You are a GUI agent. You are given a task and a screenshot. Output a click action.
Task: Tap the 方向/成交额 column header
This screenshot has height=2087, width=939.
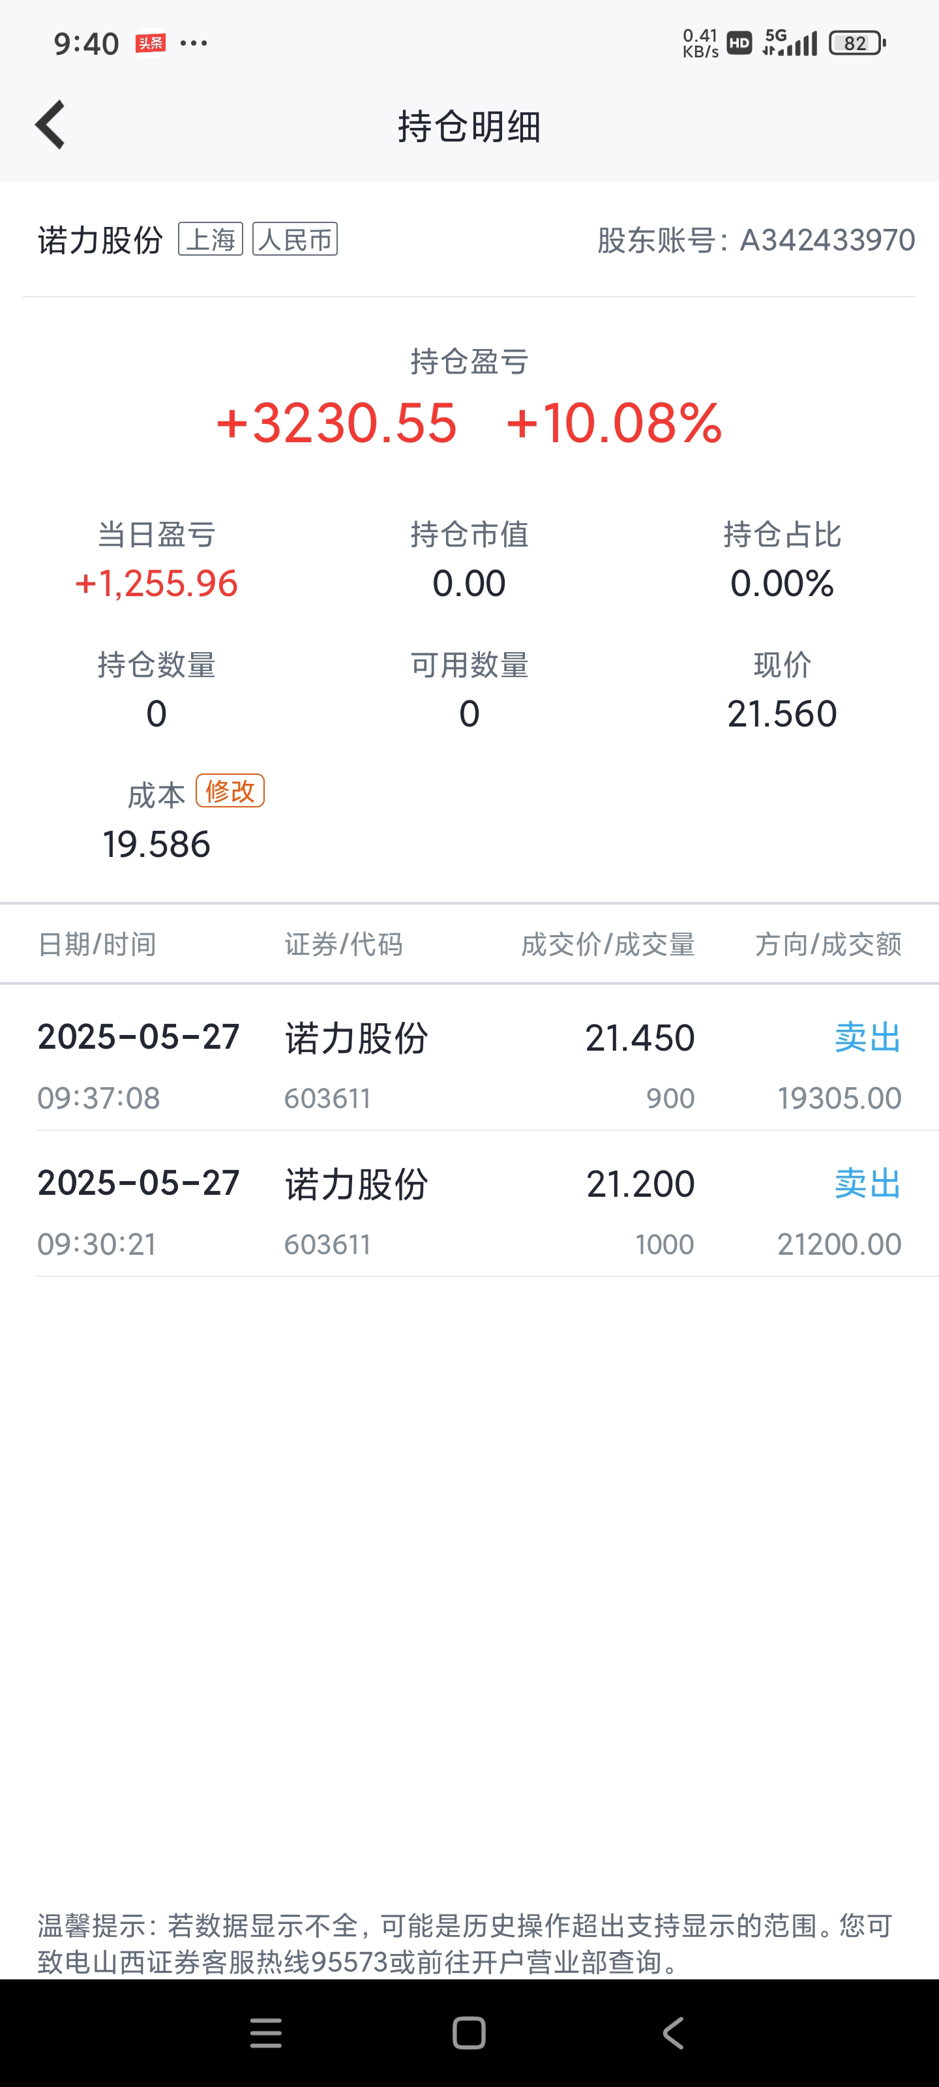tap(828, 944)
